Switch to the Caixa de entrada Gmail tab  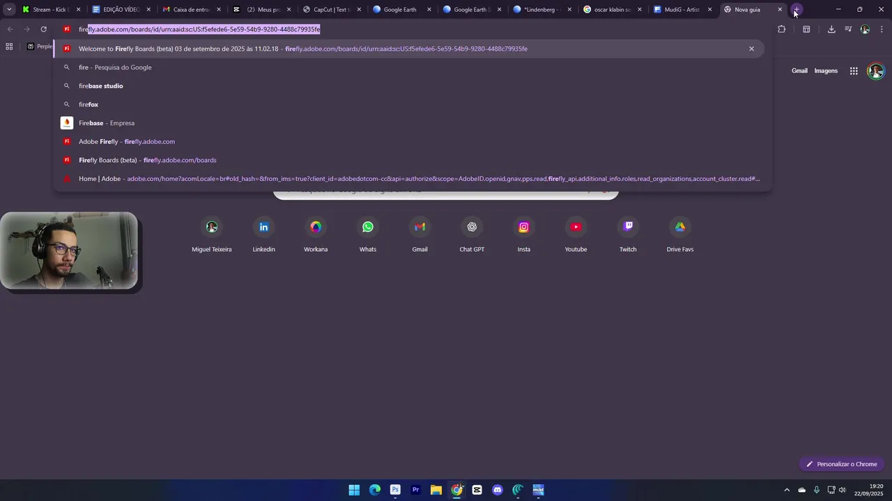(x=192, y=10)
